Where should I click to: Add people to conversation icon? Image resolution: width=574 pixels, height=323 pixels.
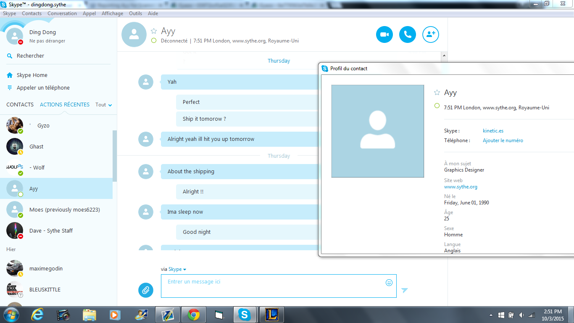coord(431,34)
